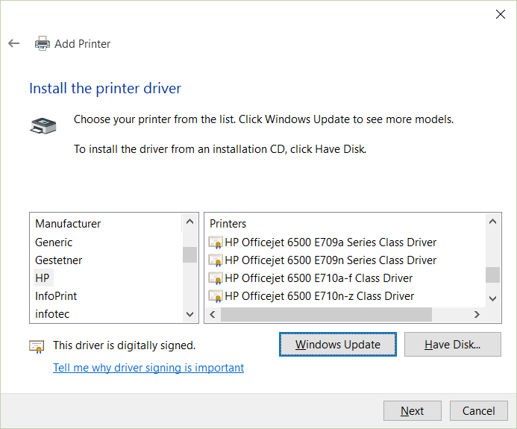This screenshot has width=517, height=429.
Task: Select Gestetner manufacturer
Action: (58, 260)
